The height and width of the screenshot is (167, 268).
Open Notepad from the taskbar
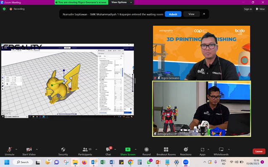[167, 162]
